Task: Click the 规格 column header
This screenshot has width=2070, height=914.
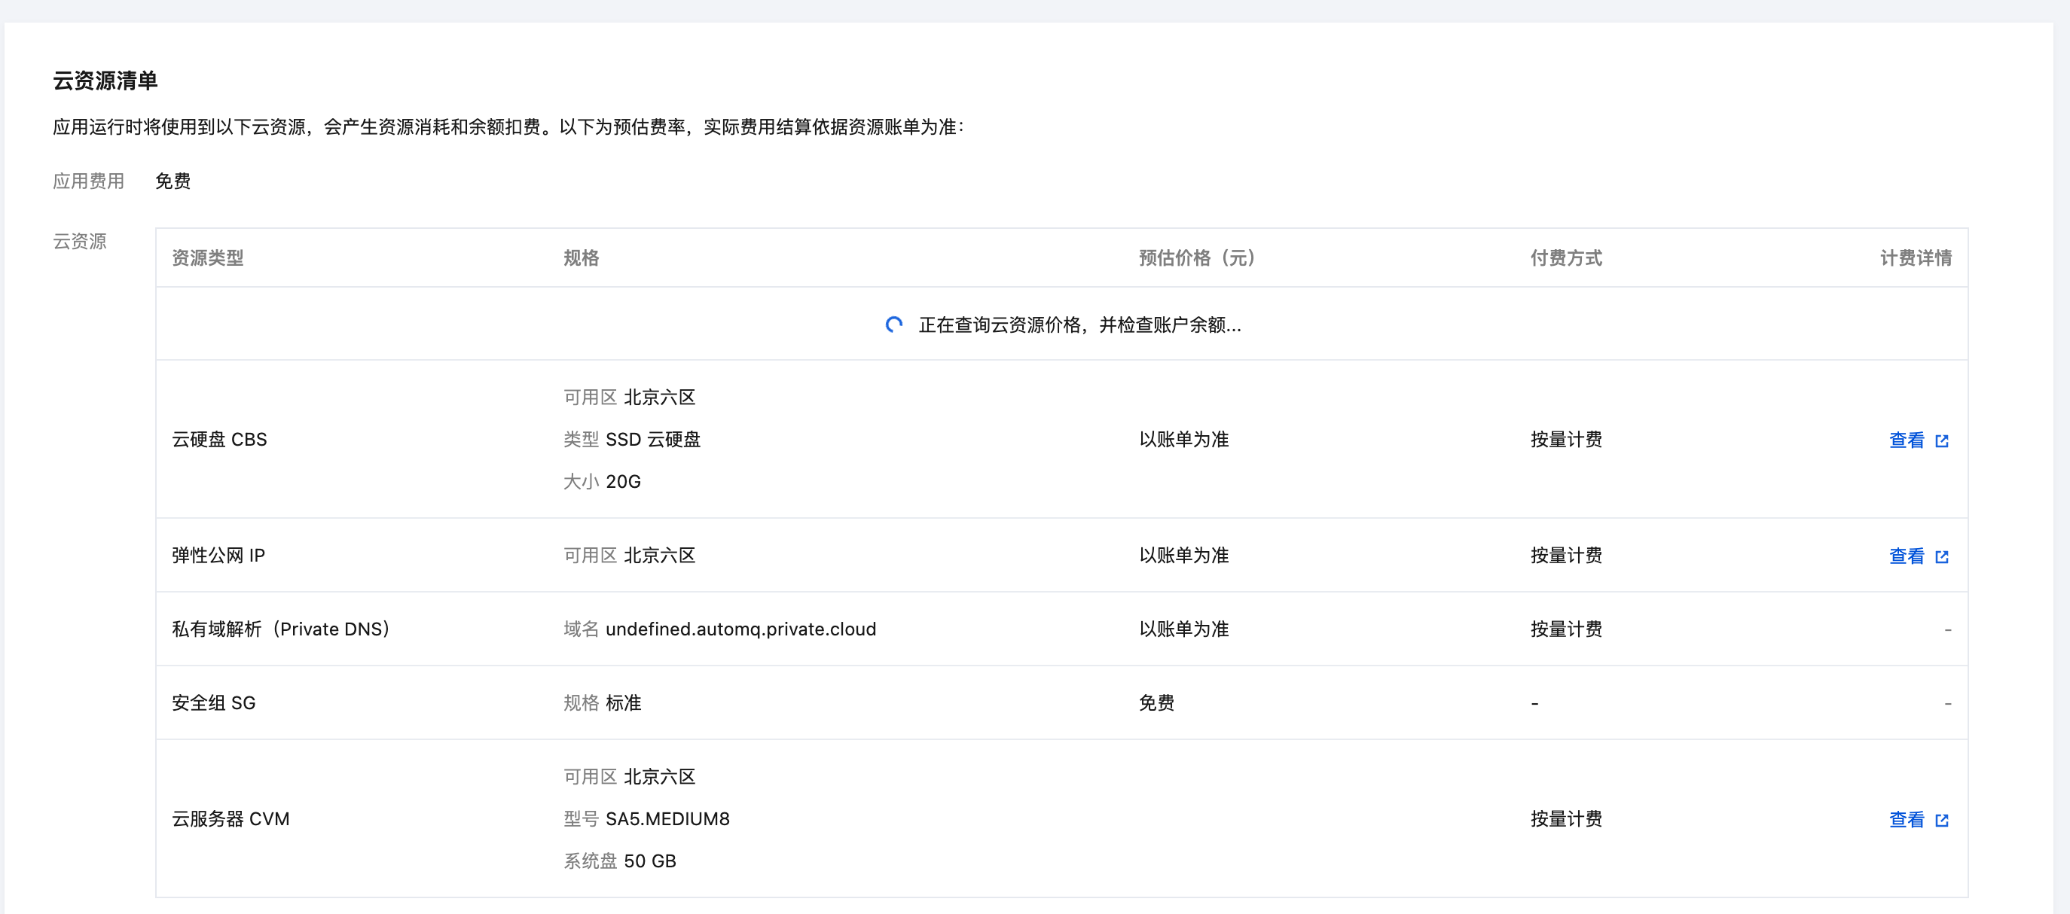Action: pos(581,257)
